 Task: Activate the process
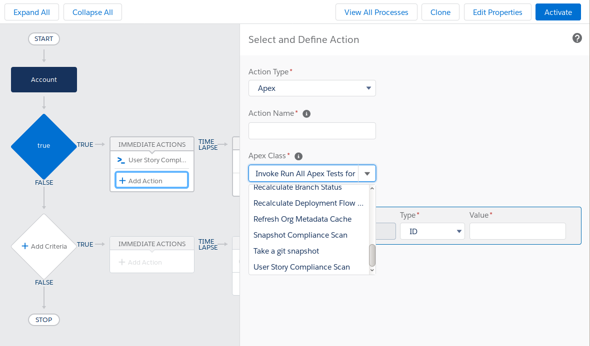click(558, 11)
